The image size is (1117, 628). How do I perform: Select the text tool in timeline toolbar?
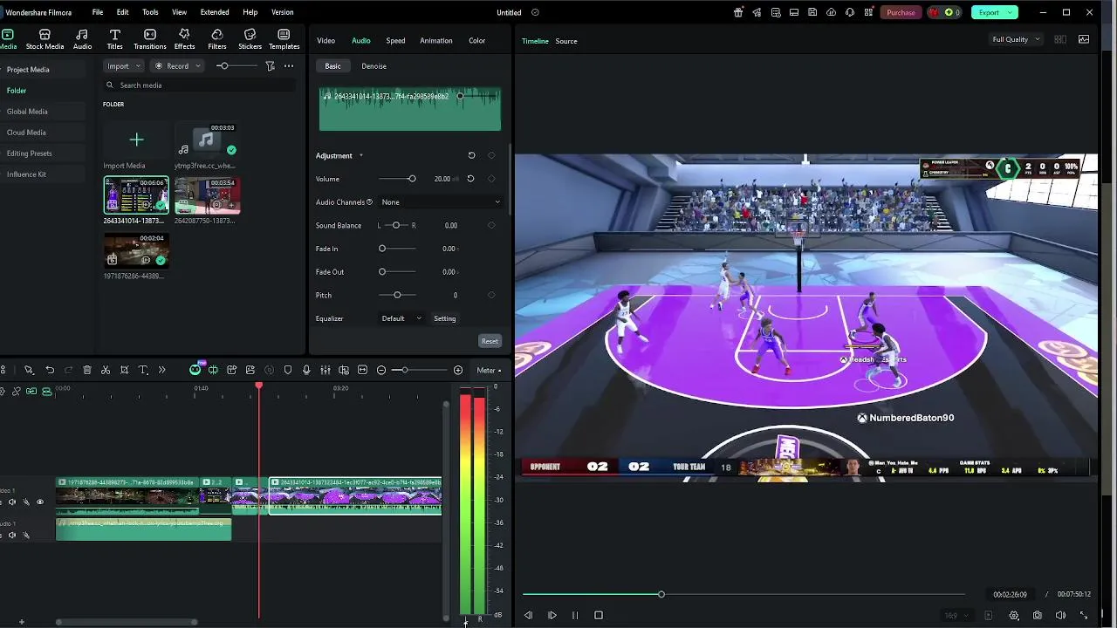pyautogui.click(x=143, y=370)
